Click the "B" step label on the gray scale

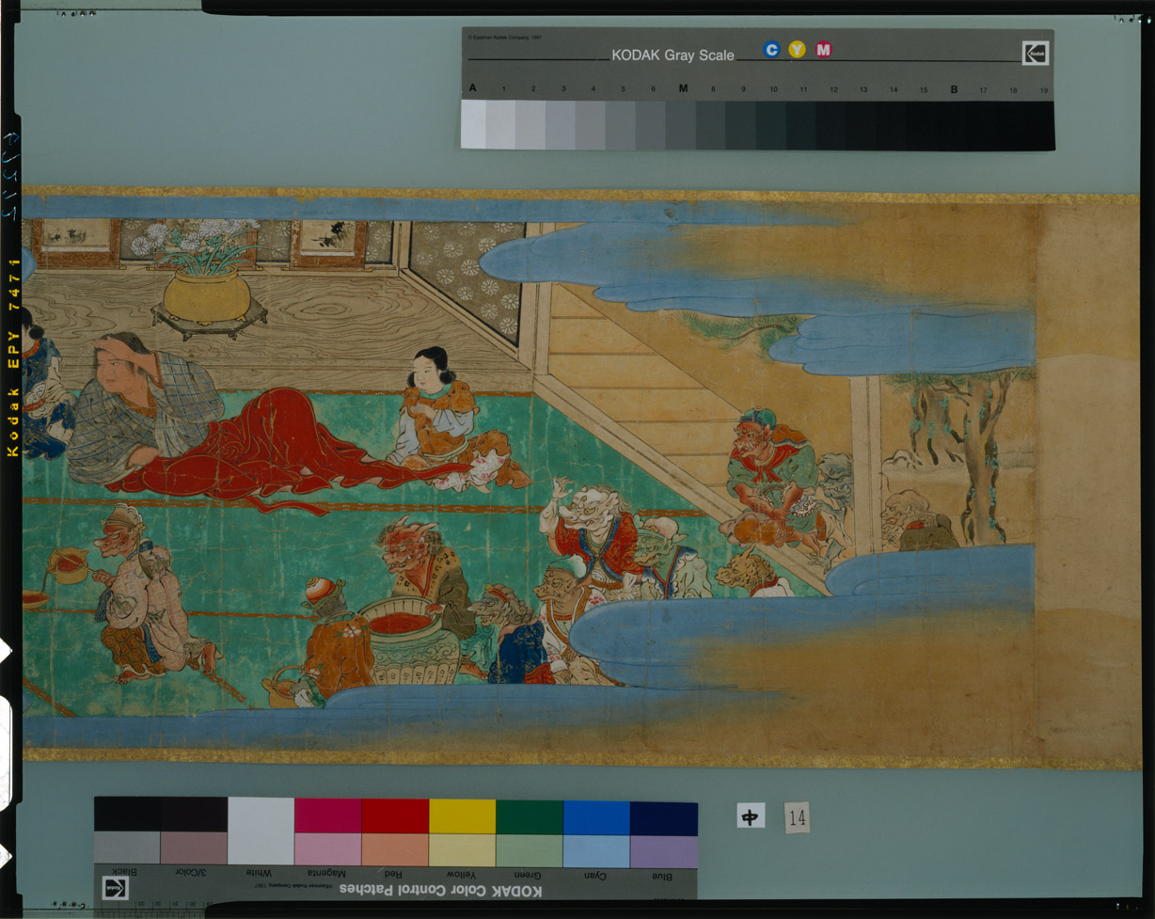point(954,89)
